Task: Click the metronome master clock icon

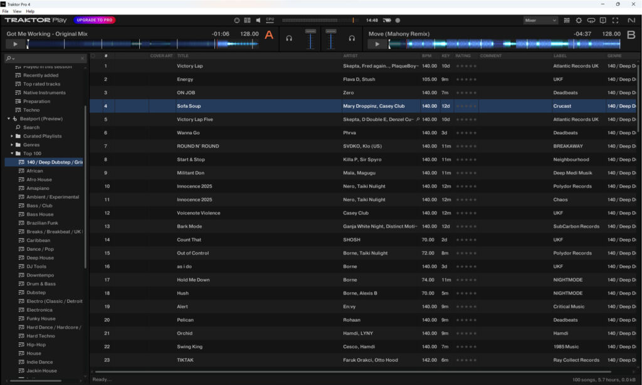Action: click(x=237, y=19)
